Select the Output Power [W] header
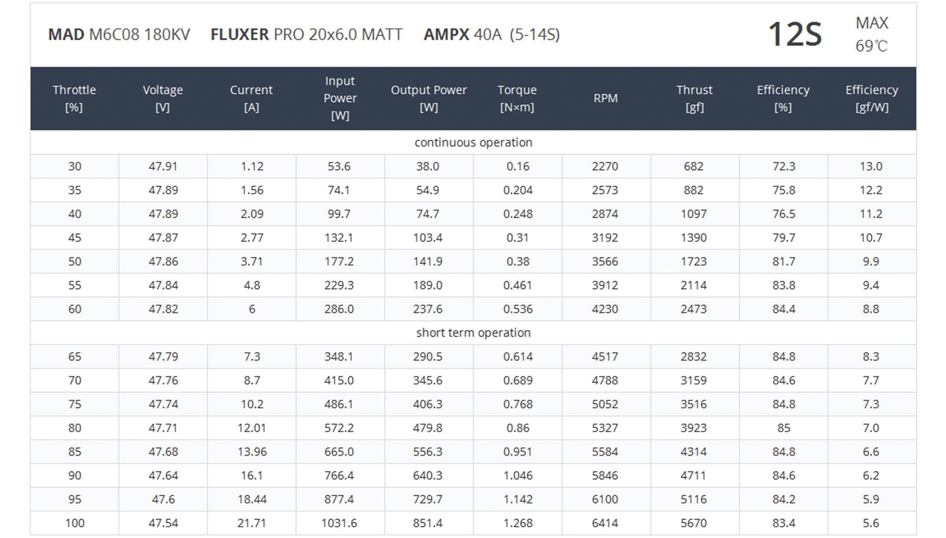The image size is (946, 538). coord(428,98)
